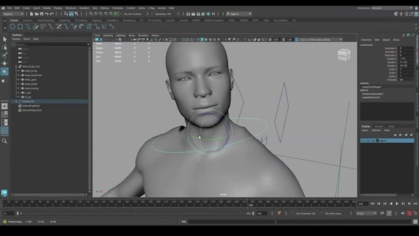Play the animation forward
The width and height of the screenshot is (419, 236).
(x=397, y=204)
